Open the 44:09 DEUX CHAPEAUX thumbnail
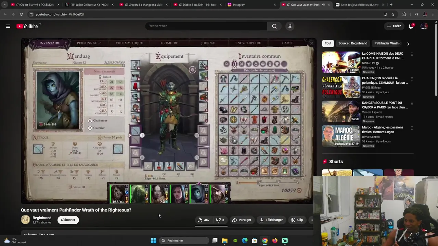 tap(341, 62)
